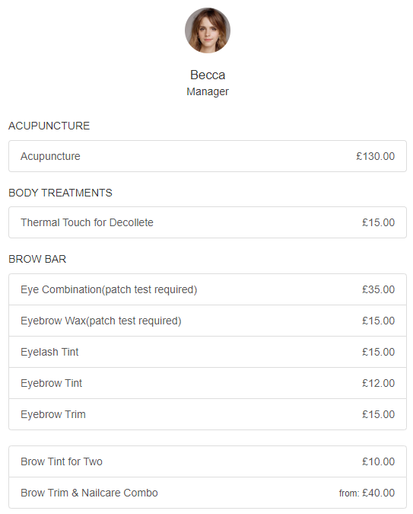Choose Thermal Touch for Decollete service
413x514 pixels.
pyautogui.click(x=208, y=222)
